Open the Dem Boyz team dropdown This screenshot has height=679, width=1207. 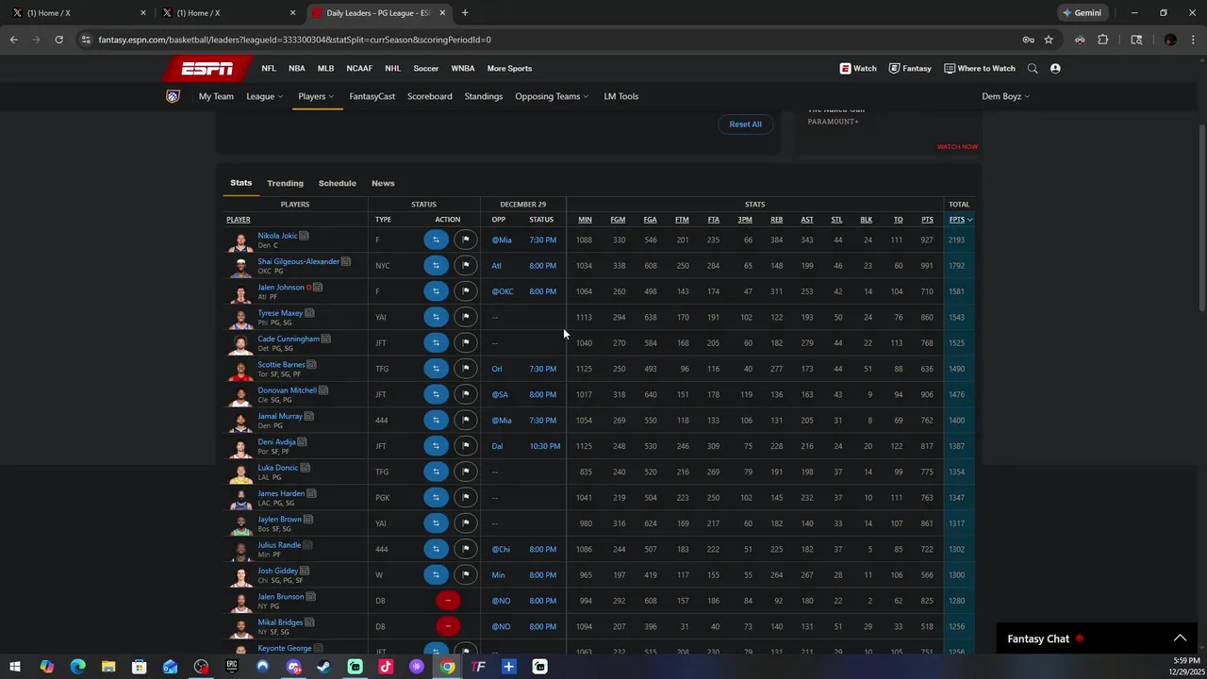pos(1005,96)
